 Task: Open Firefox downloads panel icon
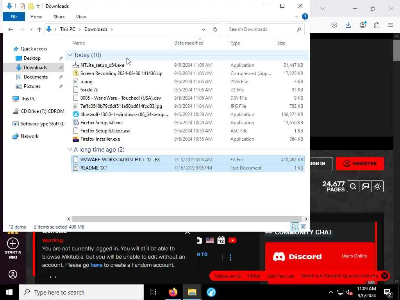pos(348,25)
